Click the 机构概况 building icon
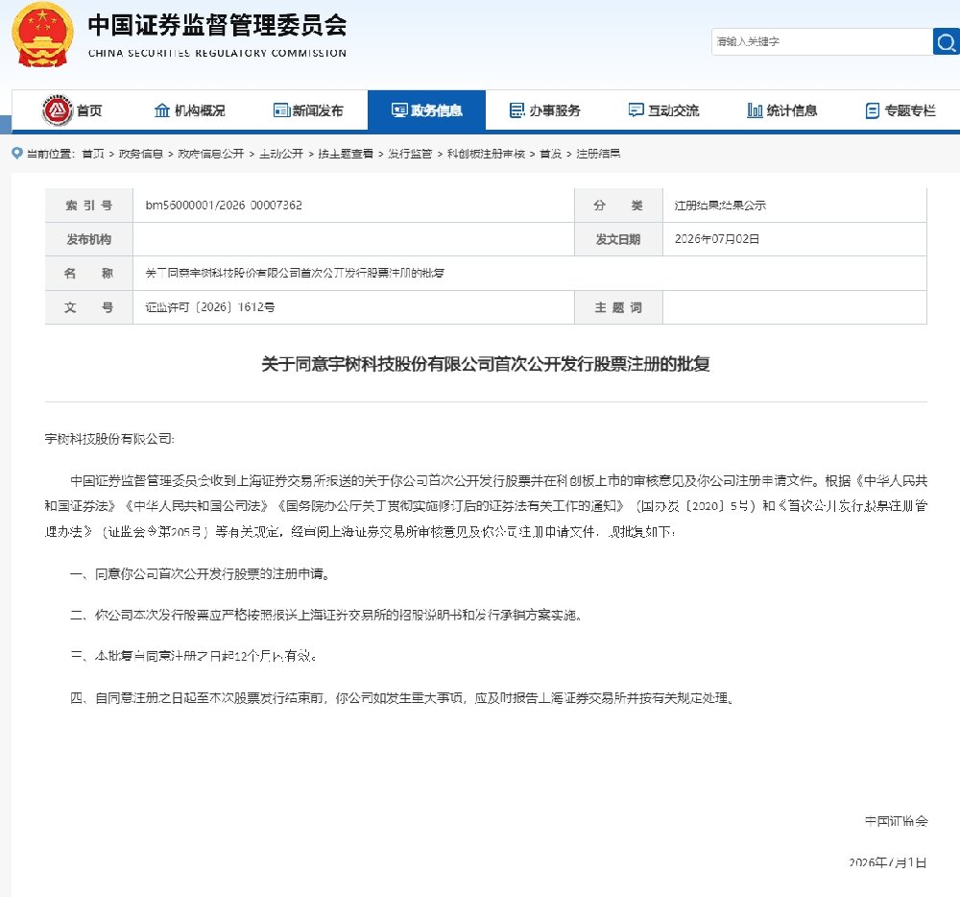960x897 pixels. click(161, 110)
